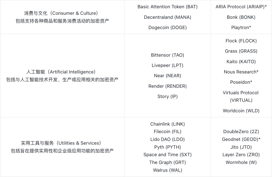Click the Virtuals Protocol (VIRTUAL) entry
The height and width of the screenshot is (177, 272).
(x=241, y=97)
